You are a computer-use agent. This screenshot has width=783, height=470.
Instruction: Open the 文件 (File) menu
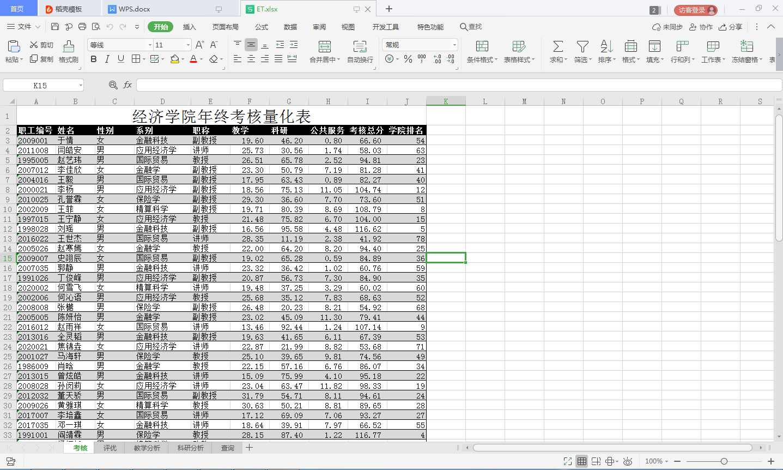pos(24,27)
